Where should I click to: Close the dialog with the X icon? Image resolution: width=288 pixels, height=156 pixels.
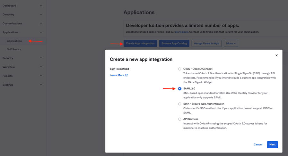click(x=276, y=55)
